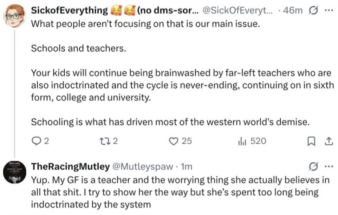Open SickofEverything display name link
Viewport: 338px width, 215px height.
[115, 11]
